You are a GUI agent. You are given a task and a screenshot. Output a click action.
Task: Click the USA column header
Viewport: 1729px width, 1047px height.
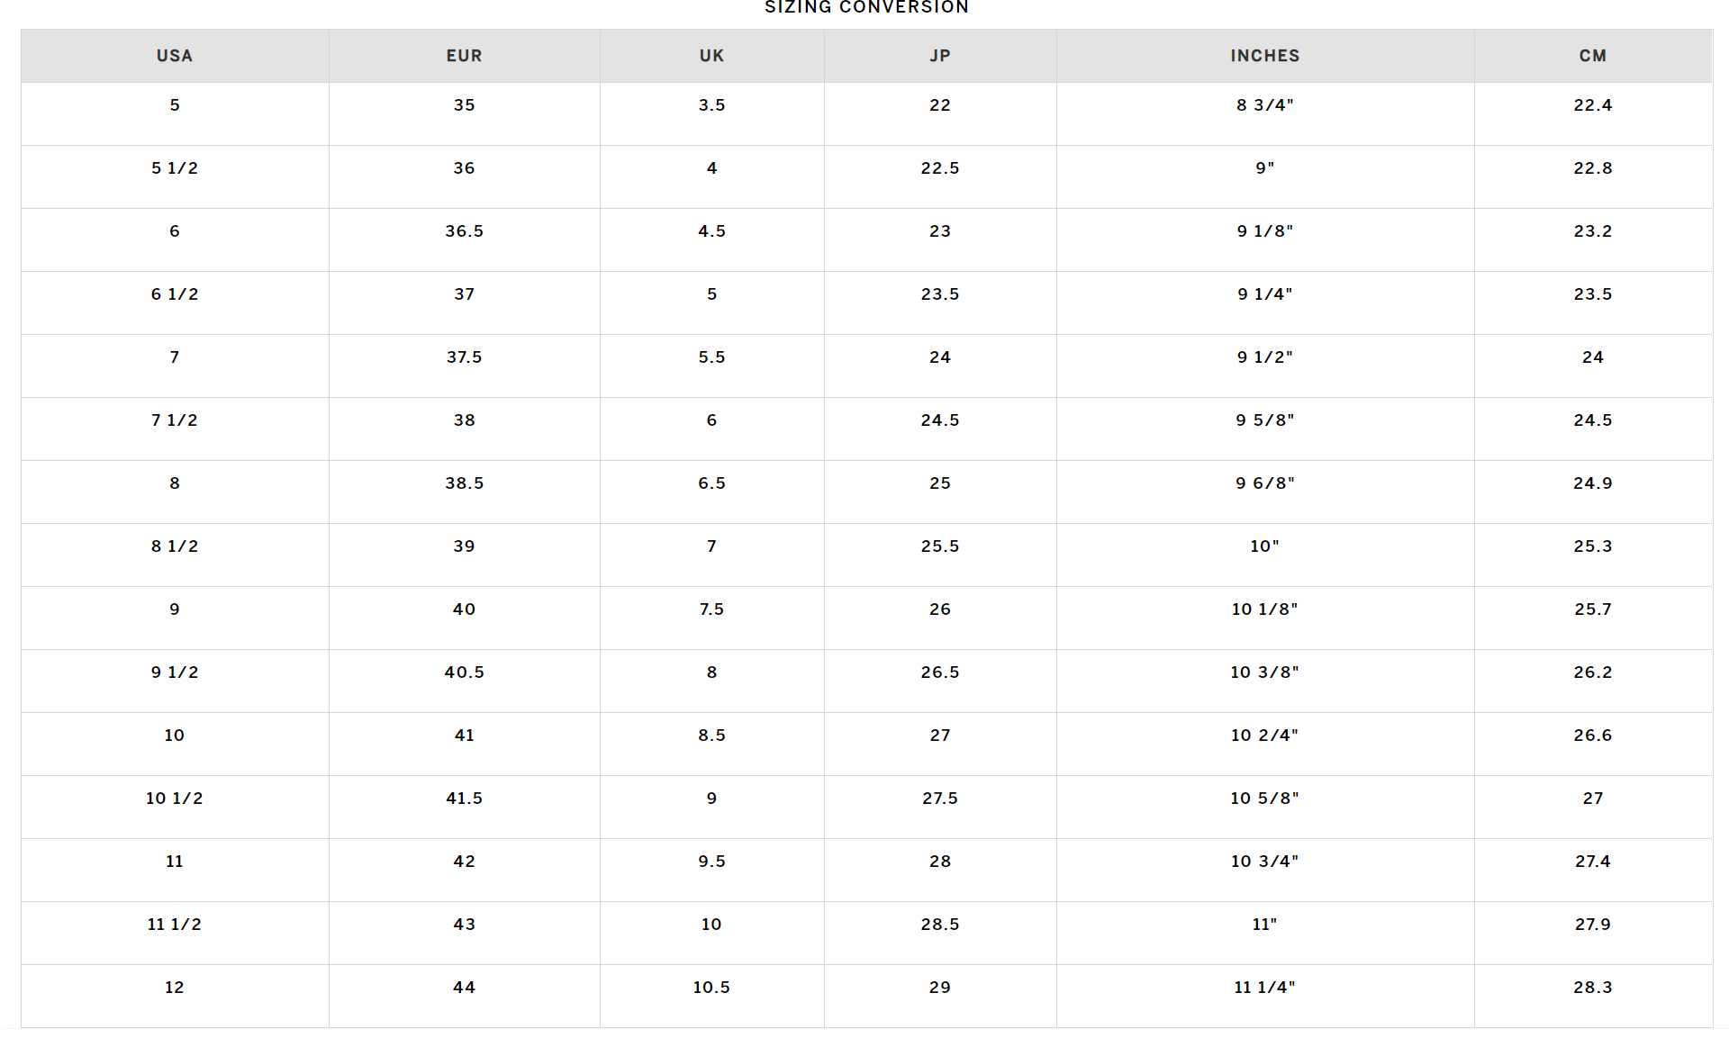(175, 56)
